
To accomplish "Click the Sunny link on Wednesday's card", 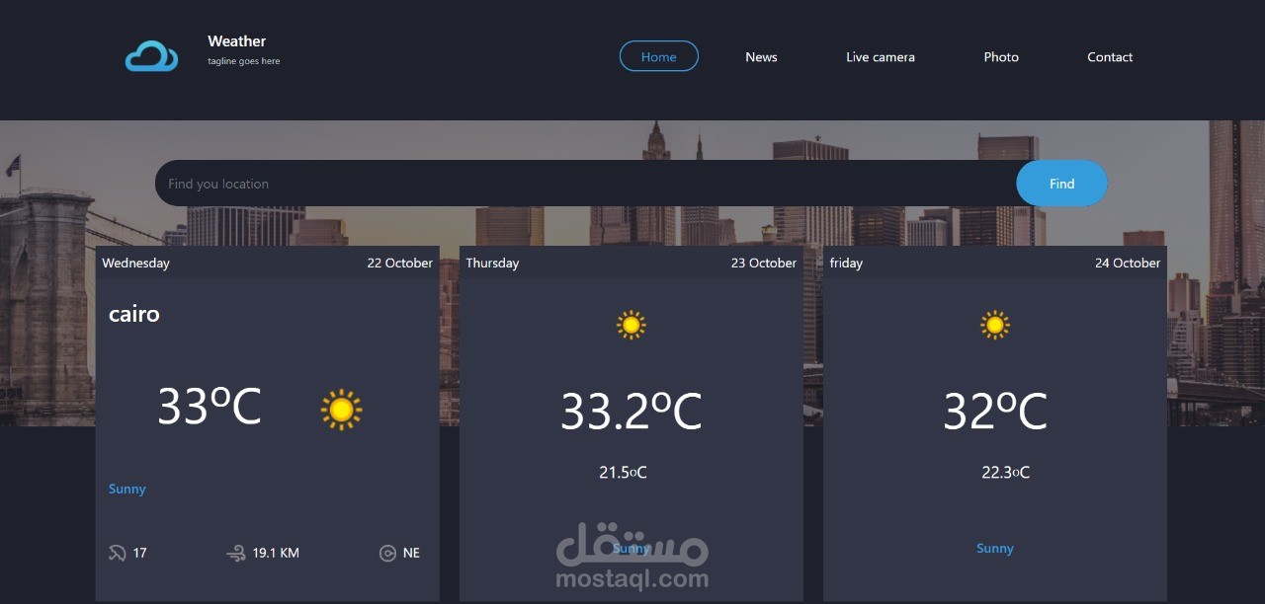I will point(126,489).
